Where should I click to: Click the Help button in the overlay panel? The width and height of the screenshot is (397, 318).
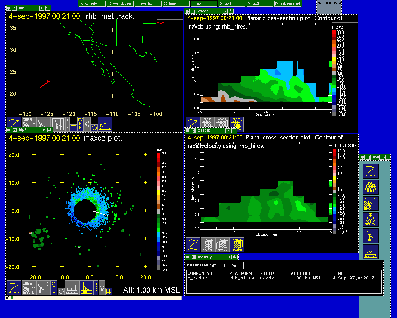(x=223, y=266)
